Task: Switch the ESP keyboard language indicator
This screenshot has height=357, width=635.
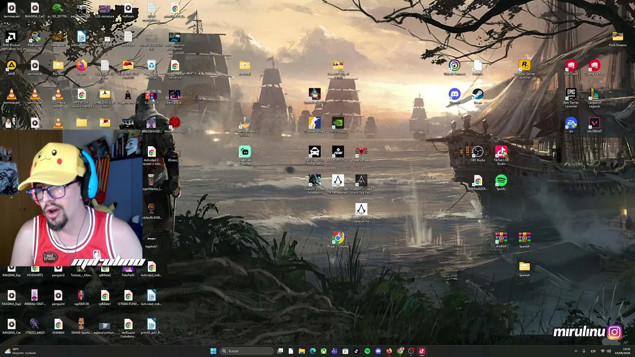Action: point(593,351)
